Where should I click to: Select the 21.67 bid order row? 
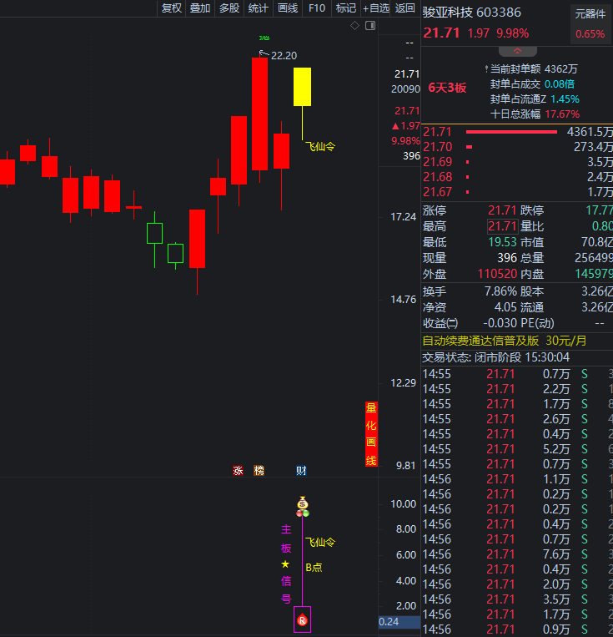click(x=518, y=192)
